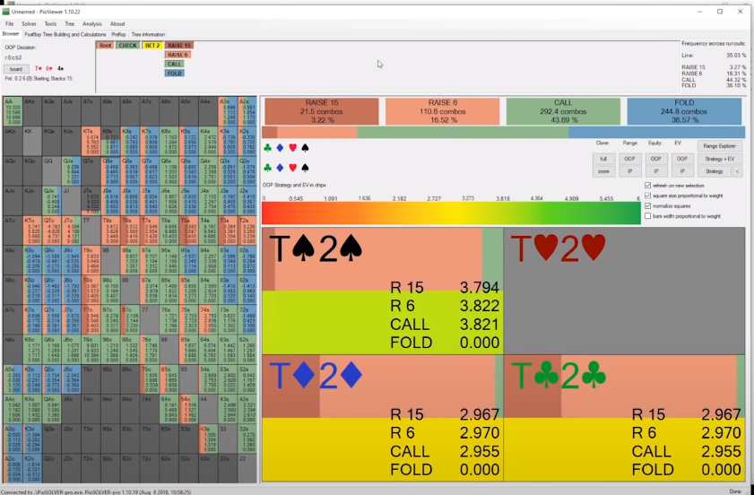This screenshot has height=495, width=754.
Task: Open the Analysis menu
Action: click(91, 23)
